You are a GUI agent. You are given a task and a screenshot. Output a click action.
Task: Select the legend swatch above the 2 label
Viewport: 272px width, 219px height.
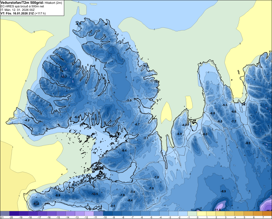click(220, 213)
